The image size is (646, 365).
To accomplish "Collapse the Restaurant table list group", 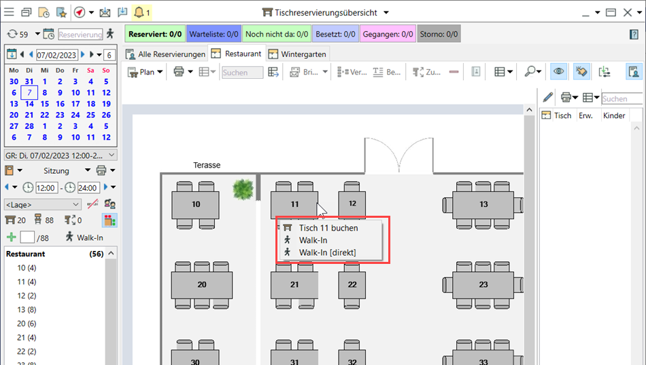I will pos(111,254).
